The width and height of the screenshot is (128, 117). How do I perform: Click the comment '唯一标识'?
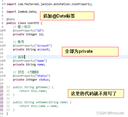click(x=24, y=27)
